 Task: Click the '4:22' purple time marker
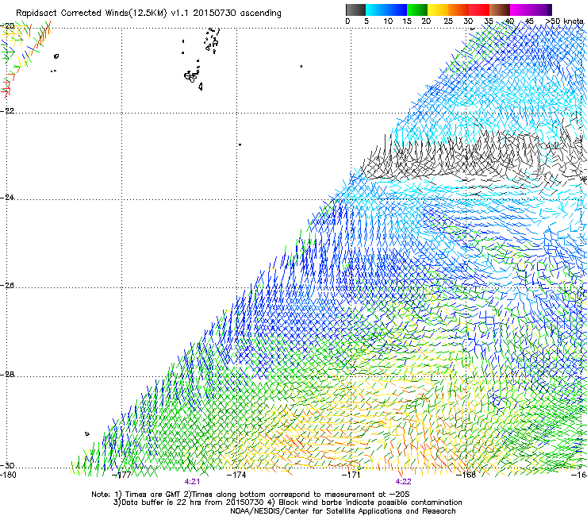403,482
